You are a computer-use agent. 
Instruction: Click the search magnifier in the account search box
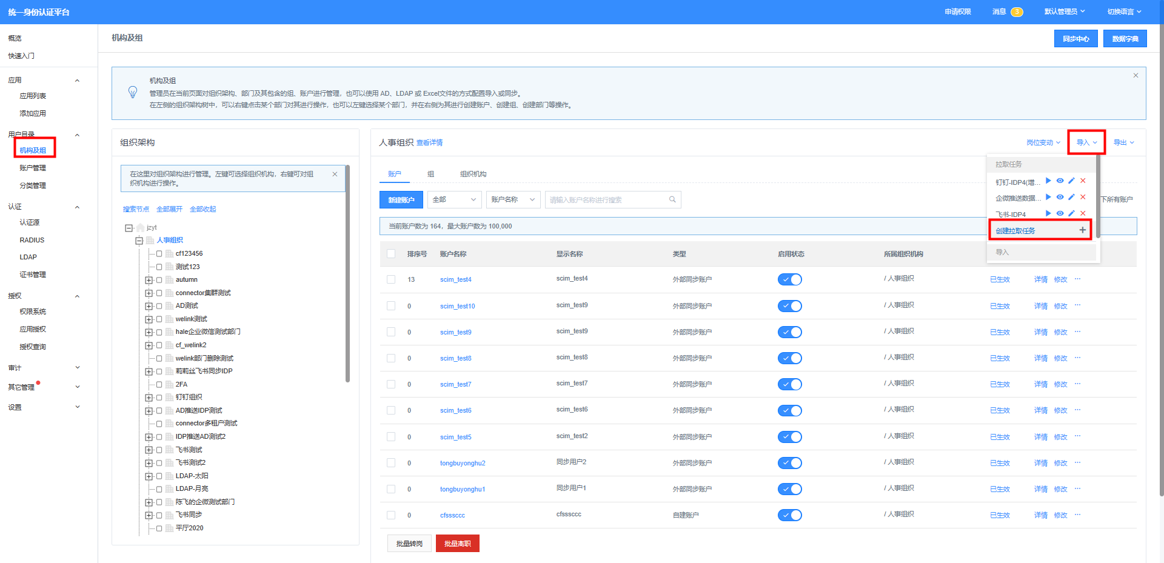pyautogui.click(x=672, y=199)
